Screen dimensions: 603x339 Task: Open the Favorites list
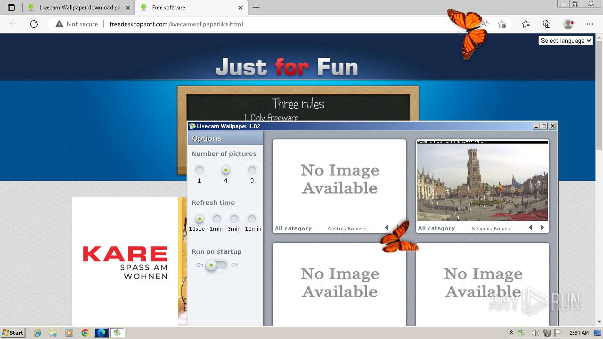526,24
